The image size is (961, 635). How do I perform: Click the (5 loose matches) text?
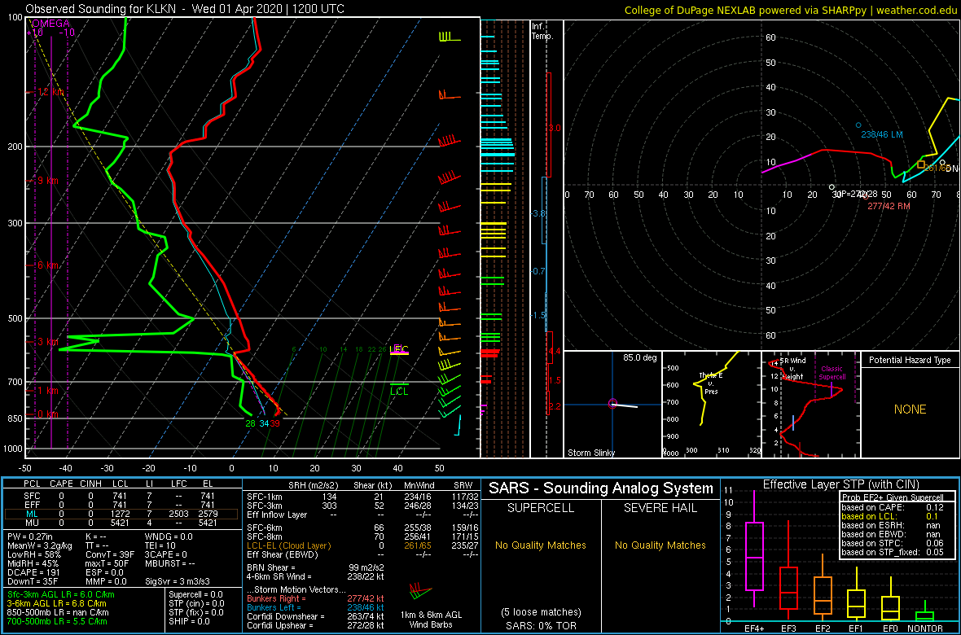pyautogui.click(x=540, y=612)
